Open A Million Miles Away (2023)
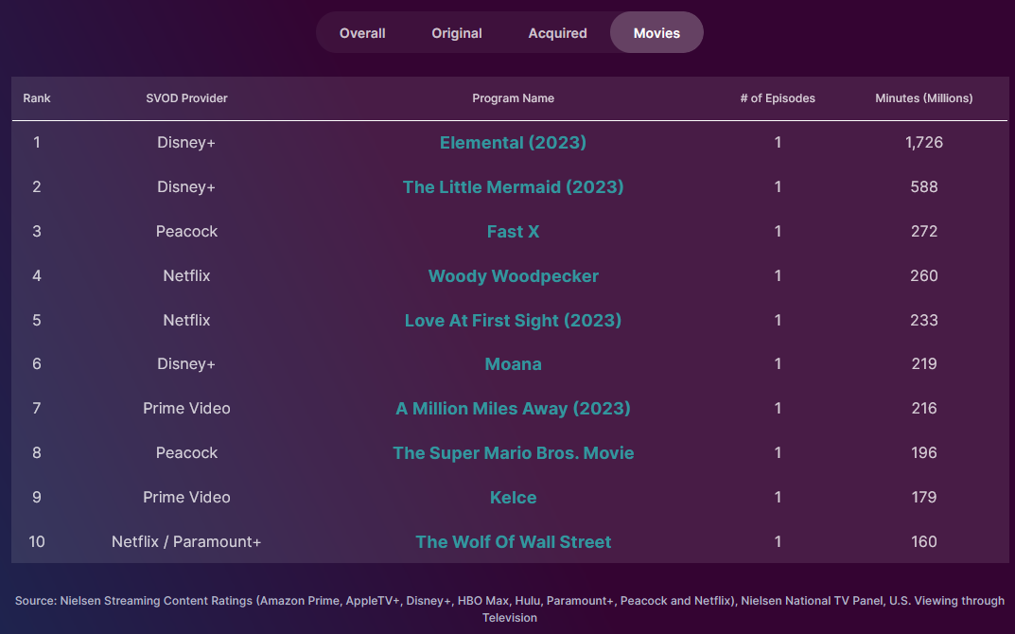The image size is (1015, 634). point(513,409)
